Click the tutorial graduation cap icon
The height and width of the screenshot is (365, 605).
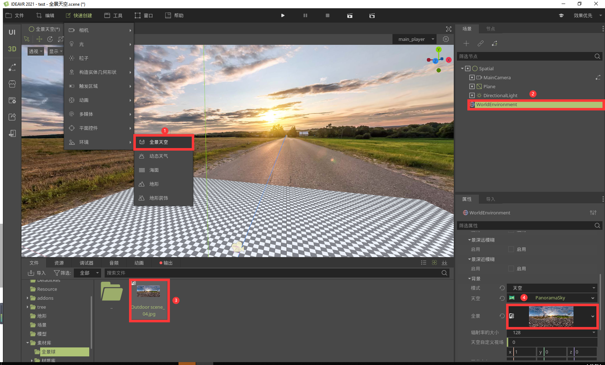pyautogui.click(x=561, y=15)
